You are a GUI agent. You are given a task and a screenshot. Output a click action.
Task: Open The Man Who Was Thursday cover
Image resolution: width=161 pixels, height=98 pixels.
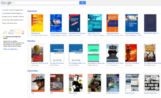pos(112,53)
